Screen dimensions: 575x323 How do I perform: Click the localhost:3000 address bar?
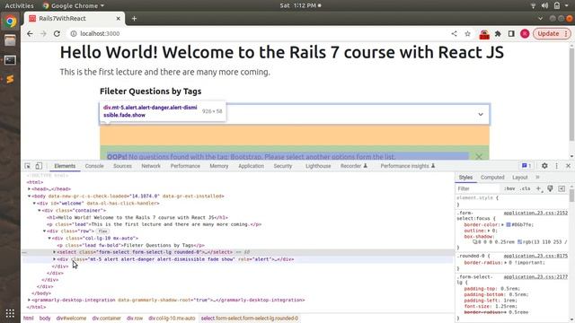tap(257, 34)
